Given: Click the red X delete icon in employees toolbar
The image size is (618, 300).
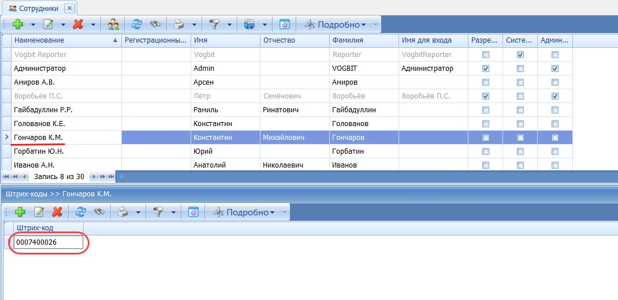Looking at the screenshot, I should (78, 24).
